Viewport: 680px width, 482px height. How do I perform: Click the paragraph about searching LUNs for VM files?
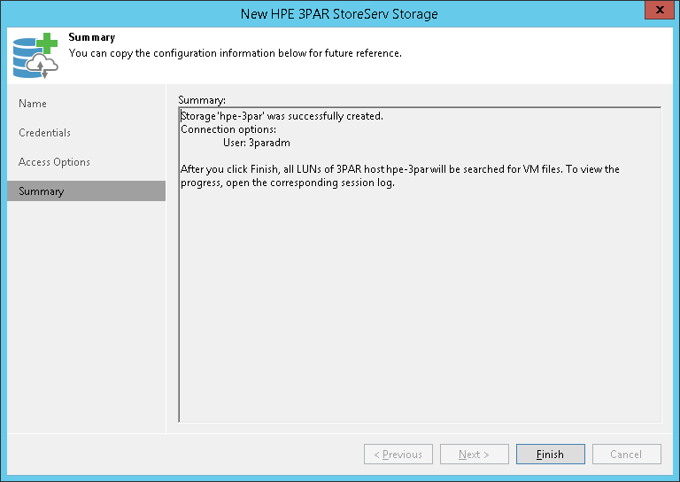tap(399, 175)
